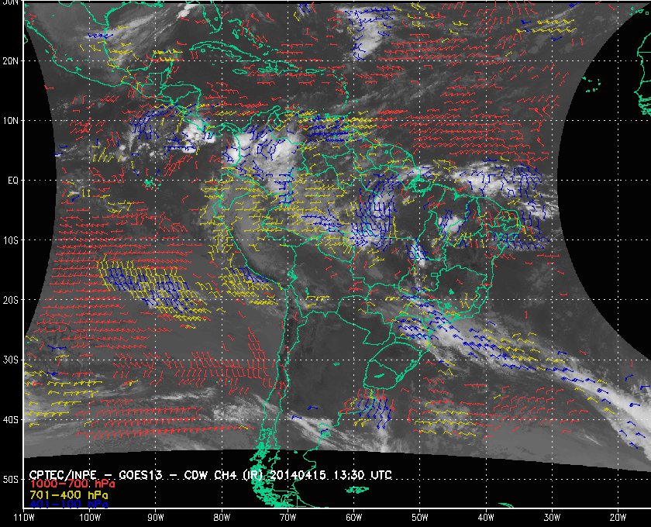This screenshot has height=527, width=651.
Task: Click the 40S latitude label
Action: (10, 419)
